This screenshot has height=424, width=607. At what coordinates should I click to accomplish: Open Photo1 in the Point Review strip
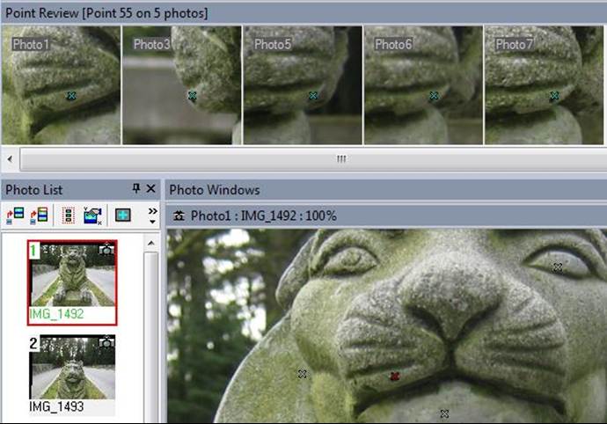pyautogui.click(x=61, y=85)
